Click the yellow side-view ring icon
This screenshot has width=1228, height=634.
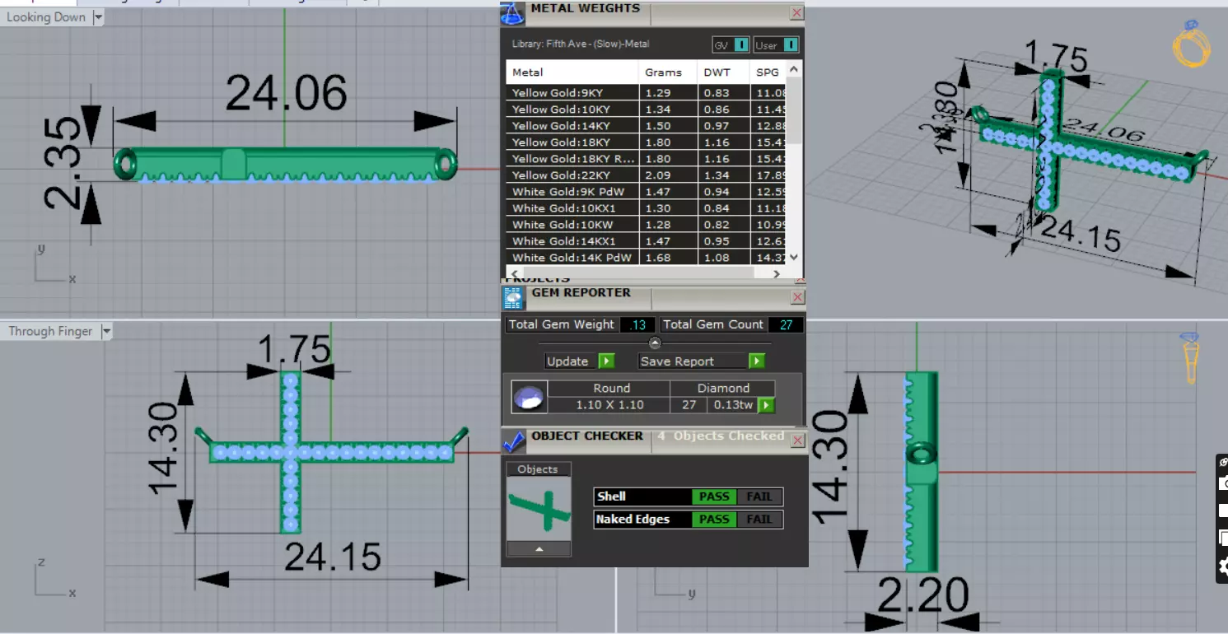pyautogui.click(x=1191, y=358)
